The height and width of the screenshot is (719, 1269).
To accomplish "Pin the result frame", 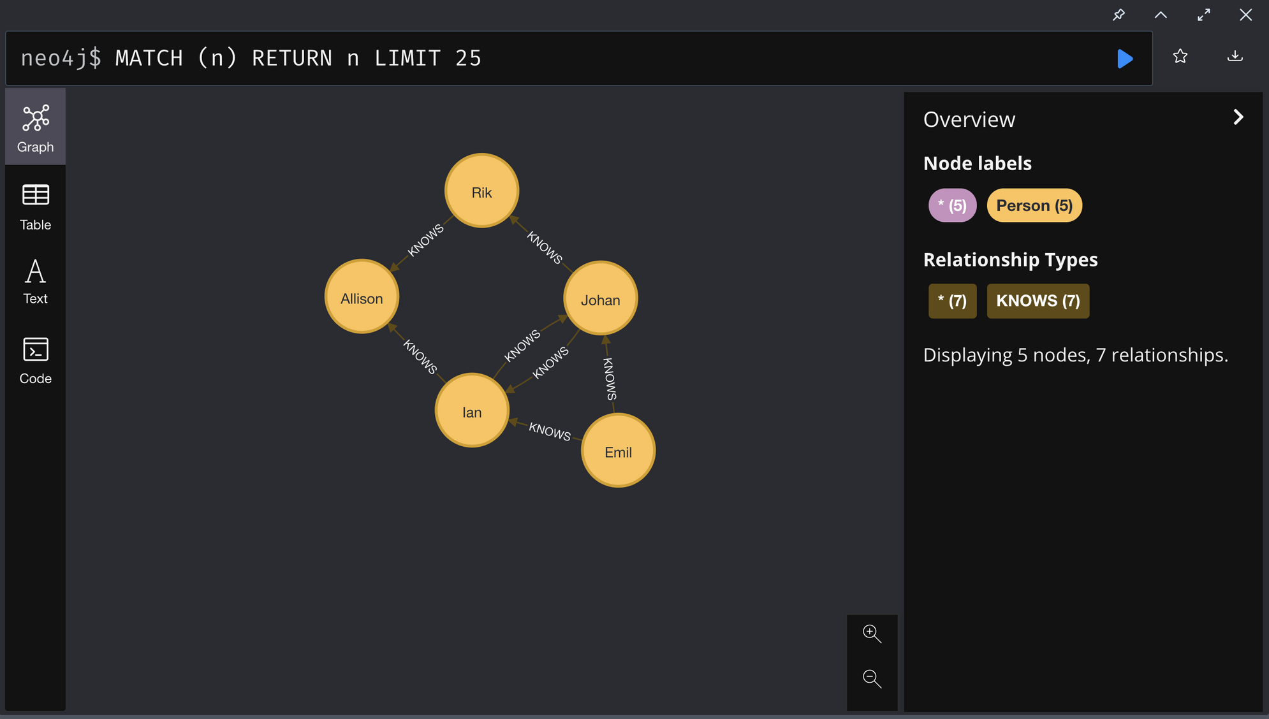I will tap(1119, 15).
